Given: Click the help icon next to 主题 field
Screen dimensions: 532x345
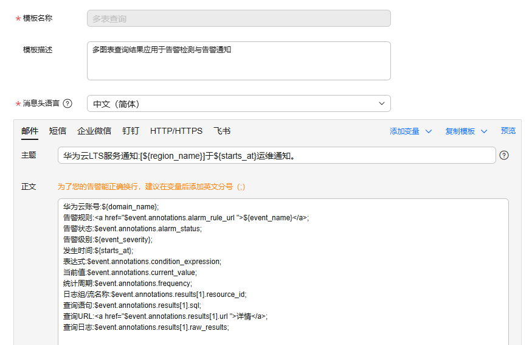Looking at the screenshot, I should click(504, 155).
